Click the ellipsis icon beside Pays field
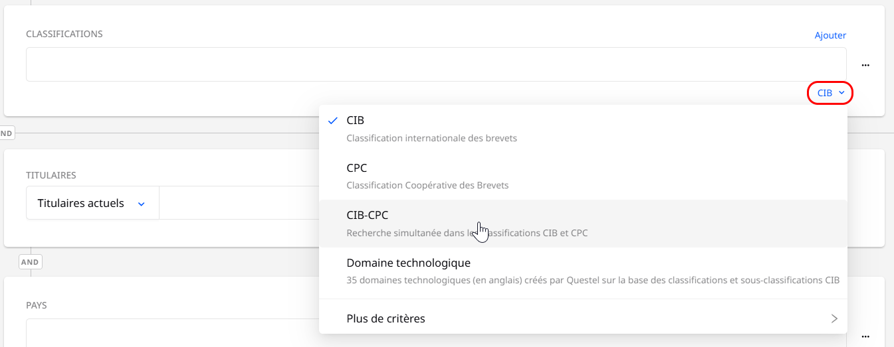This screenshot has width=894, height=347. (x=865, y=336)
